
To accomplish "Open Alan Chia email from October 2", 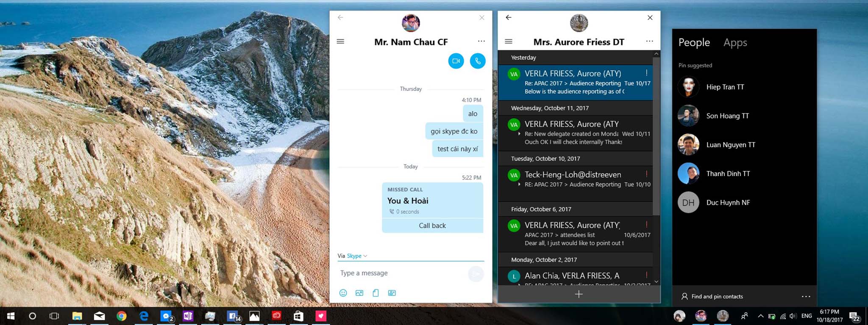I will (x=575, y=276).
